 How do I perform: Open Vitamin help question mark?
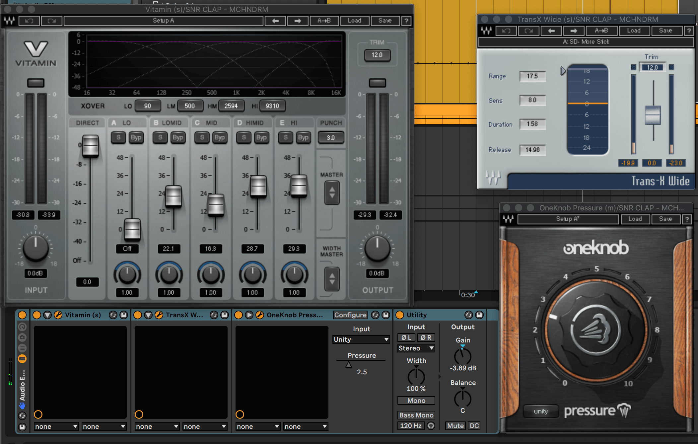coord(406,21)
